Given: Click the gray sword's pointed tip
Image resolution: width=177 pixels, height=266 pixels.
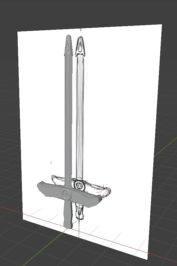Looking at the screenshot, I should coord(68,45).
